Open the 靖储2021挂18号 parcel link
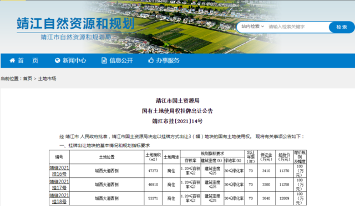Screen dimensions: 355x206 (x=59, y=198)
